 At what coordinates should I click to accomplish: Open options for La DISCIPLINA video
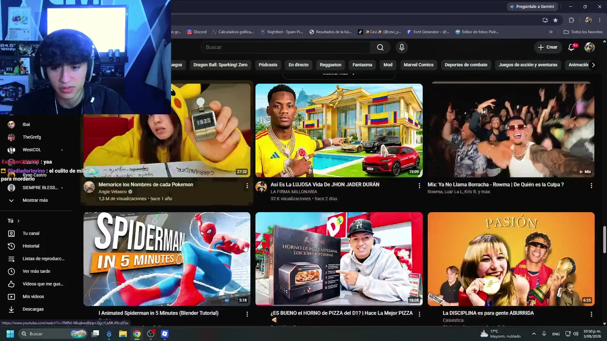tap(591, 314)
